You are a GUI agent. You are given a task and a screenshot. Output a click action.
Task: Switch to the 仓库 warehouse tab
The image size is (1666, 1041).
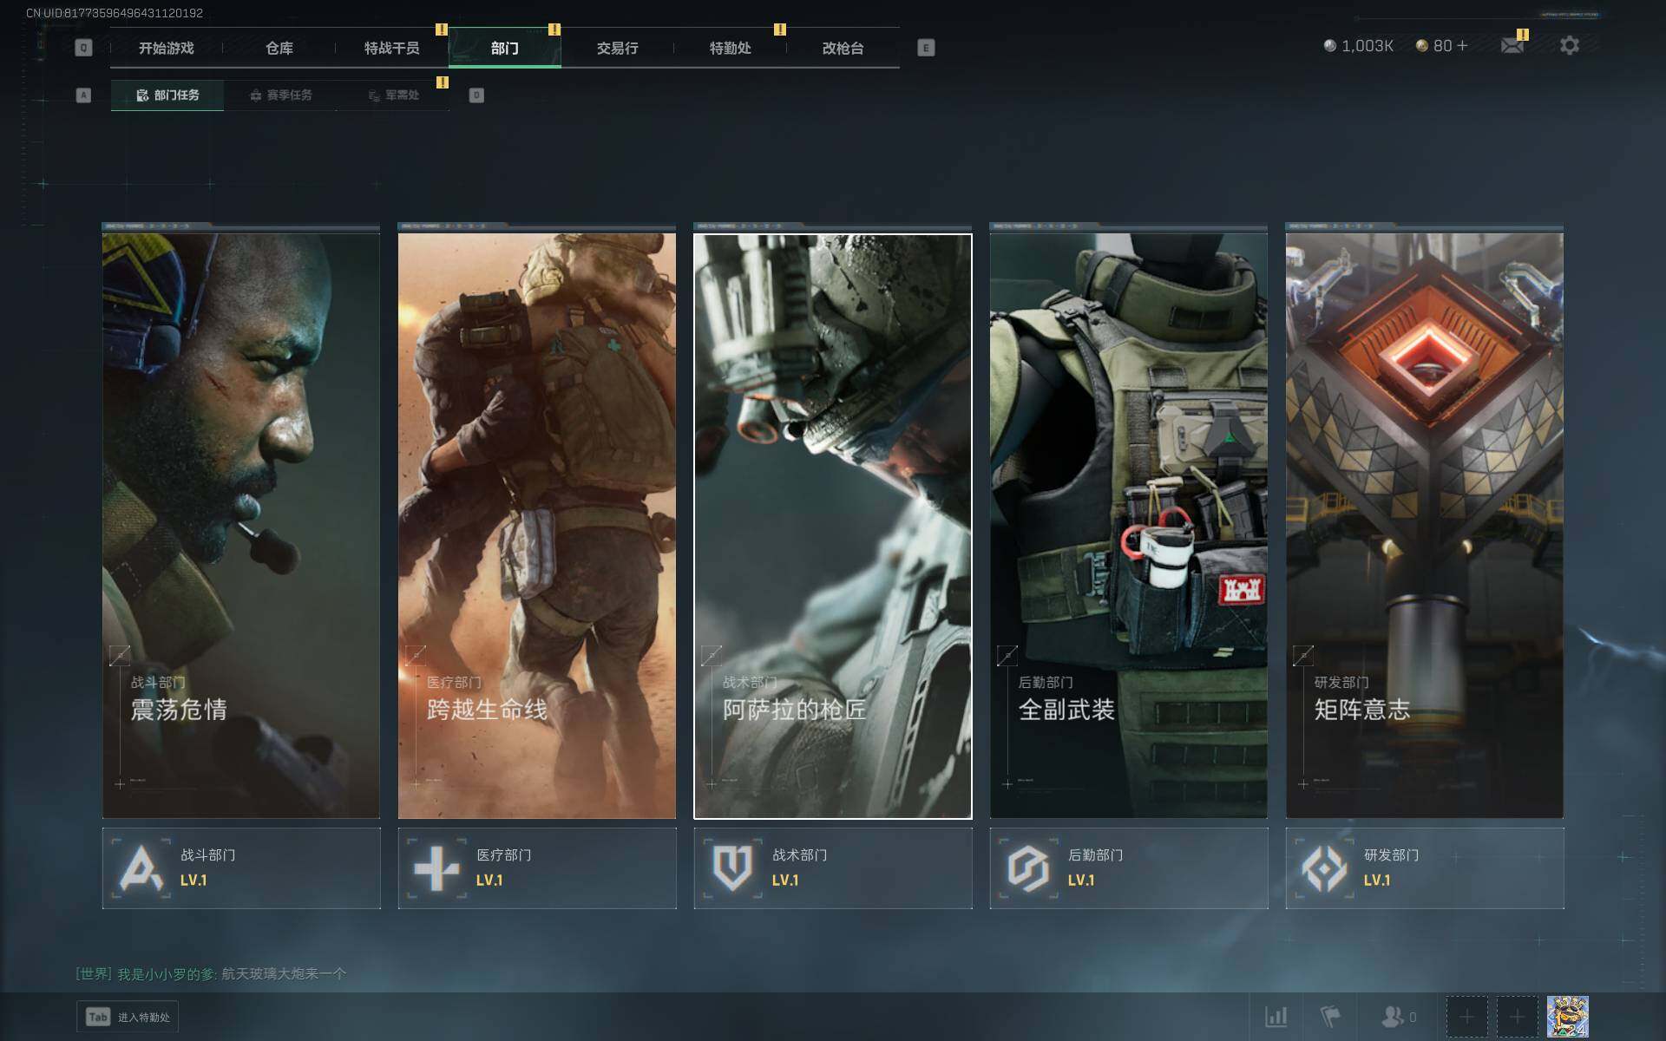click(x=279, y=49)
